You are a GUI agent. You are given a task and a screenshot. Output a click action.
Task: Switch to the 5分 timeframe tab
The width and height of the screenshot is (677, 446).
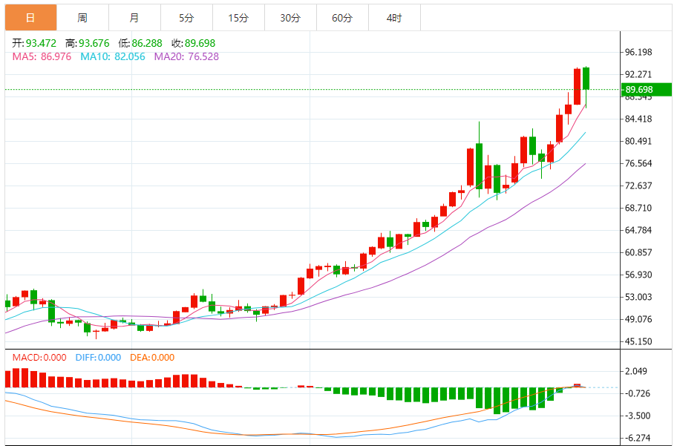point(186,18)
